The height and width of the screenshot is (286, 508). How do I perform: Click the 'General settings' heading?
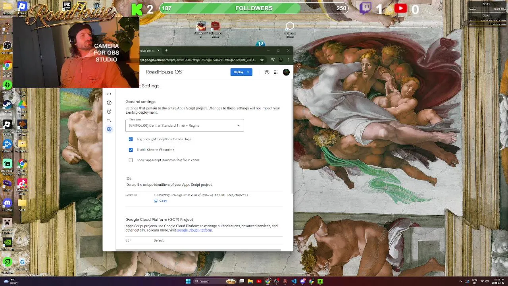140,102
